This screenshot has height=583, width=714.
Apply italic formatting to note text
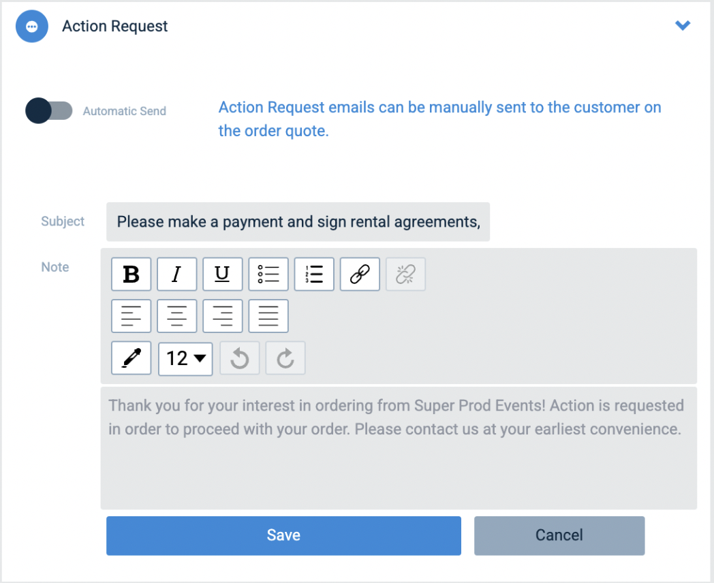[176, 274]
